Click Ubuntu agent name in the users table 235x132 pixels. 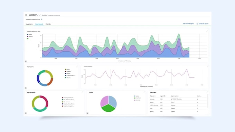[173, 105]
